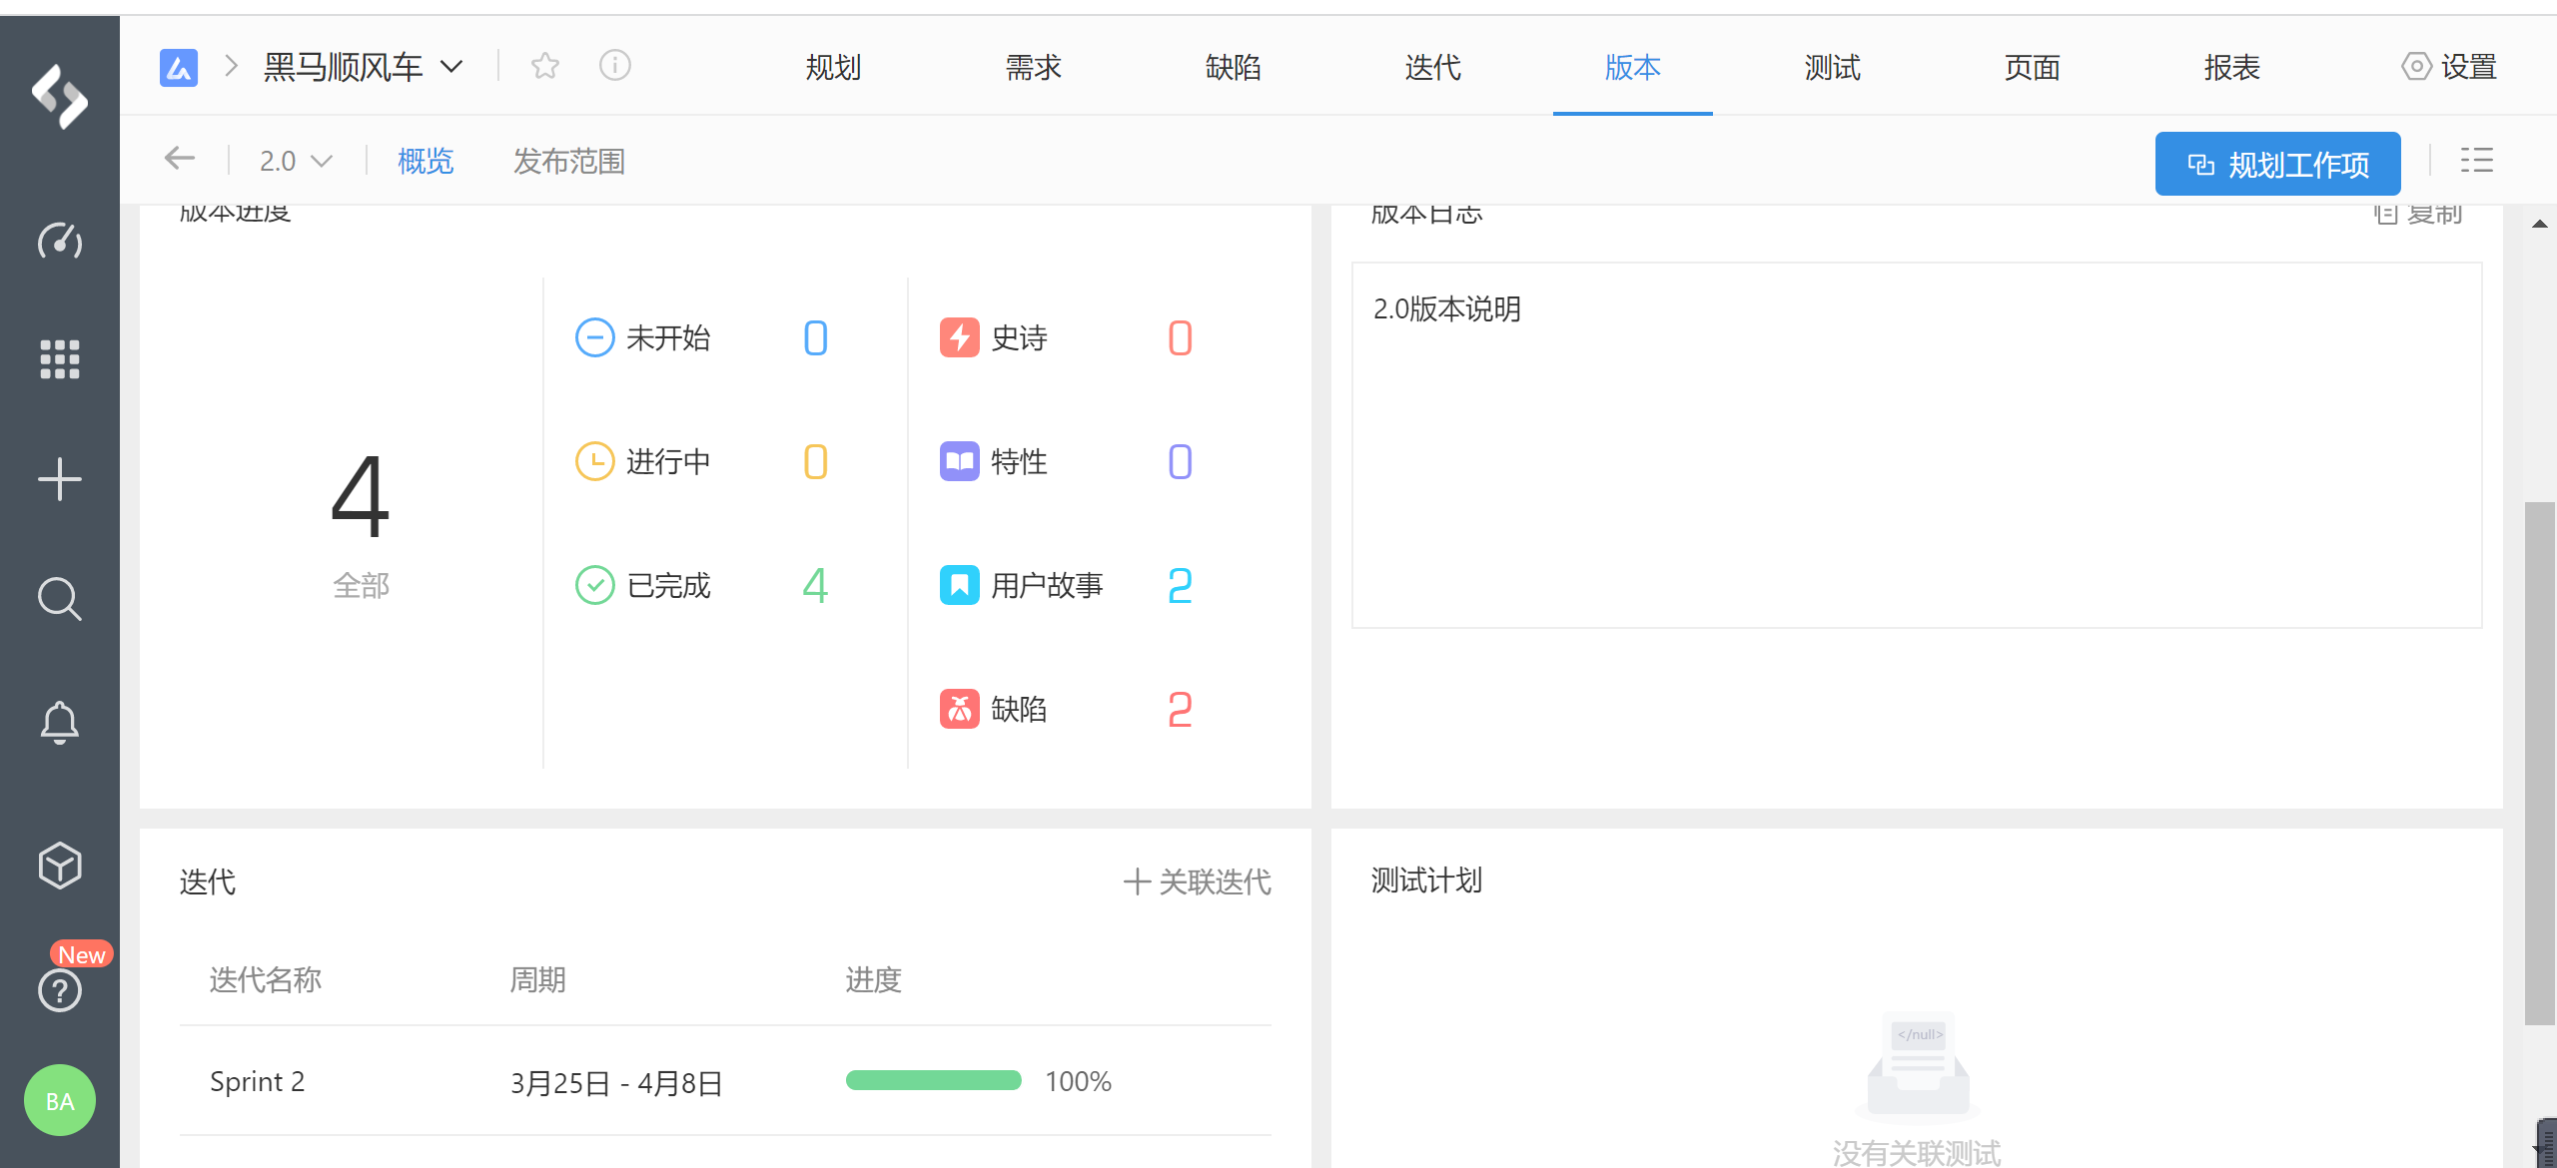Open the apps grid icon in sidebar
The height and width of the screenshot is (1168, 2557).
[x=60, y=359]
